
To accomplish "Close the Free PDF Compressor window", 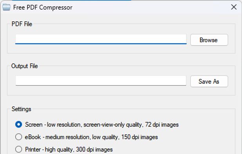I will point(234,7).
